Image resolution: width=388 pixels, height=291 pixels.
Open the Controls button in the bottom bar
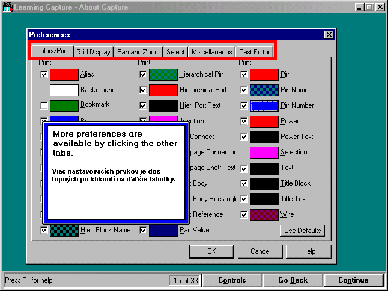[x=232, y=280]
